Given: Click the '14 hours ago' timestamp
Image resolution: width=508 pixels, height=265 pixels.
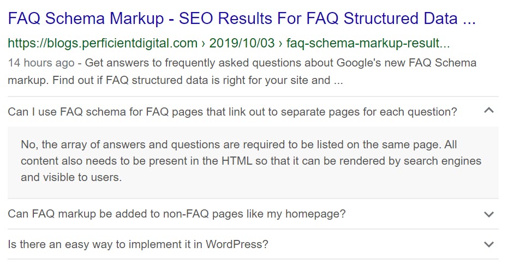Looking at the screenshot, I should [41, 63].
